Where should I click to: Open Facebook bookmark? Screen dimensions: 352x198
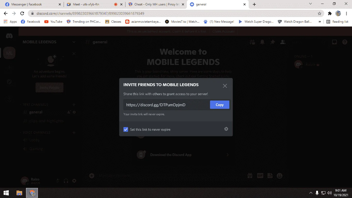point(30,22)
